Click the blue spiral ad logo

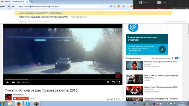(x=133, y=27)
